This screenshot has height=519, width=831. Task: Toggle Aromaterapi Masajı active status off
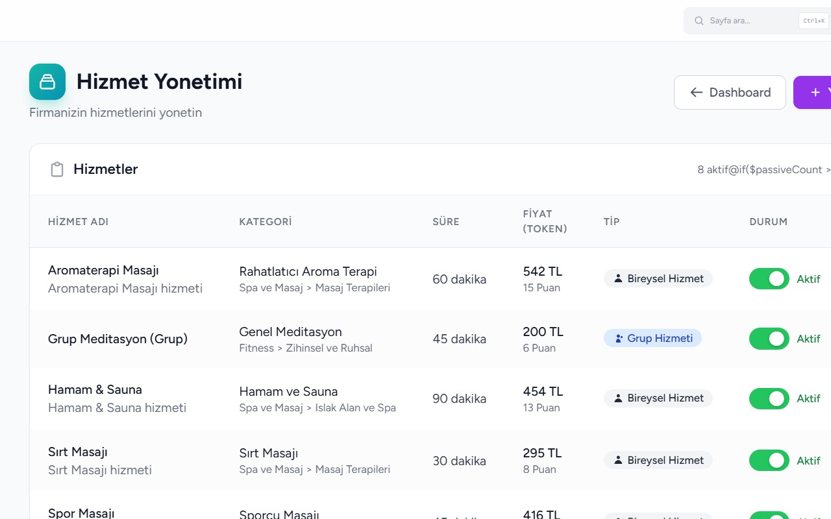click(x=769, y=279)
